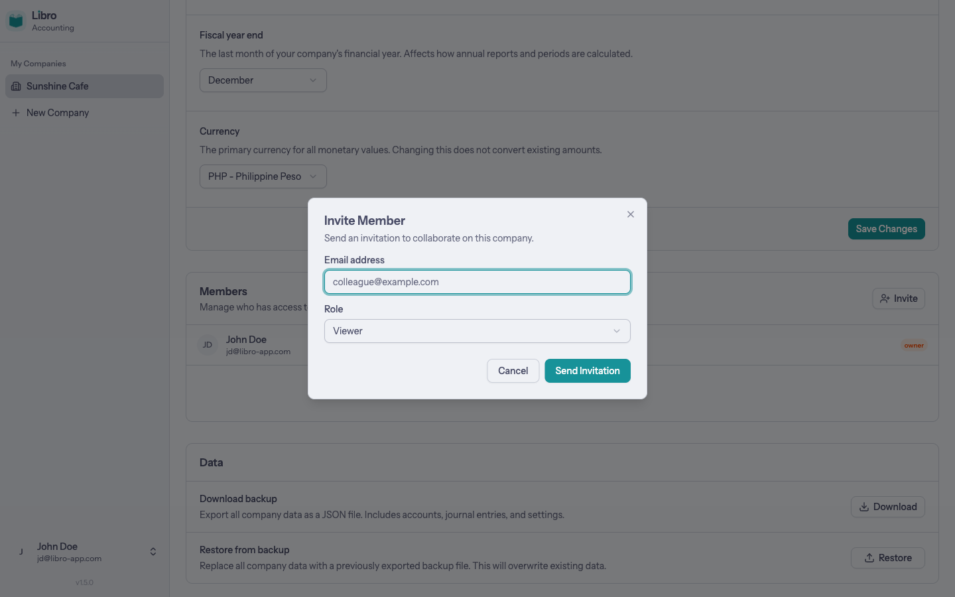This screenshot has width=955, height=597.
Task: Click the owner badge for John Doe
Action: point(914,345)
